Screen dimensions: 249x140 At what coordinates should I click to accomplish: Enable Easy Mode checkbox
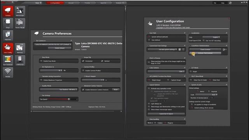click(x=41, y=61)
